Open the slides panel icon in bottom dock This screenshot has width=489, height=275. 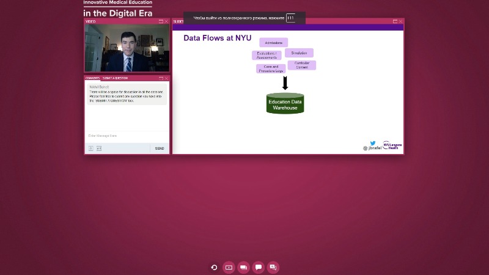click(243, 267)
